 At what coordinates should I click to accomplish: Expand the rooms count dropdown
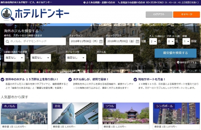pos(186,41)
